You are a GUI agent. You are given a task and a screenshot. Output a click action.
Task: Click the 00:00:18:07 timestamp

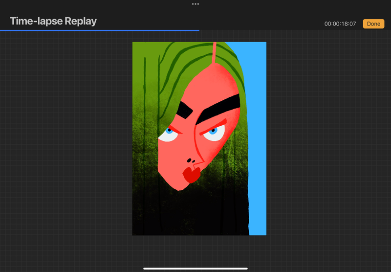(x=341, y=24)
